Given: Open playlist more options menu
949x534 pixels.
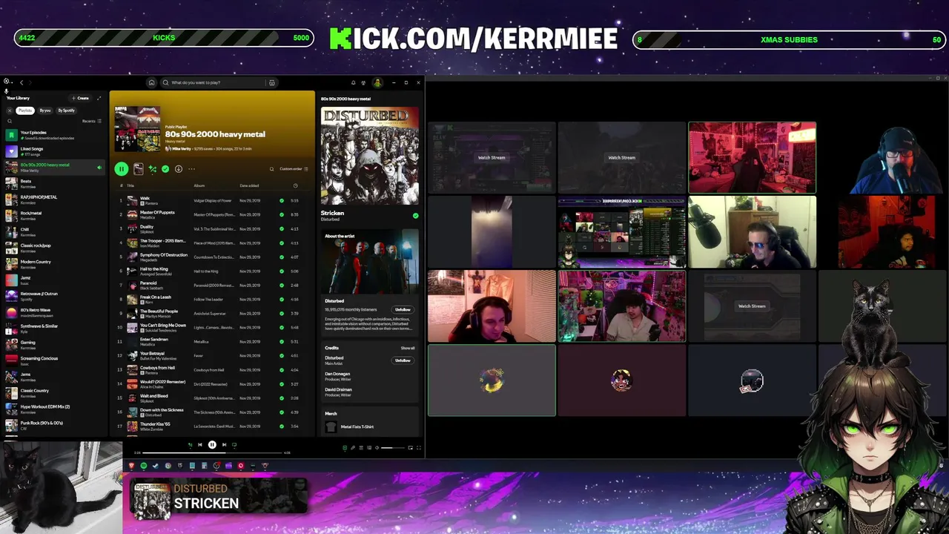Looking at the screenshot, I should click(x=191, y=169).
